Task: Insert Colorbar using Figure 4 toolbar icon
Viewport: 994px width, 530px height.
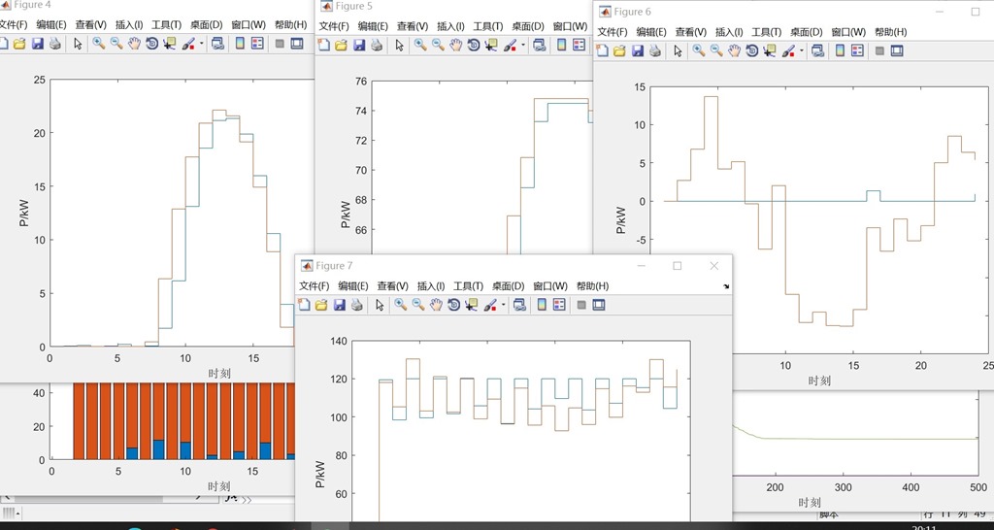Action: (x=240, y=44)
